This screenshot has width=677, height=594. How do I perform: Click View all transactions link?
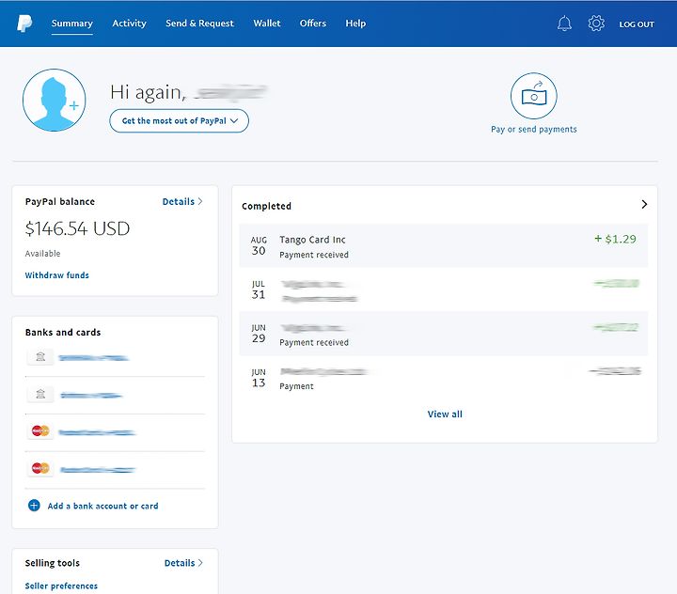tap(445, 414)
